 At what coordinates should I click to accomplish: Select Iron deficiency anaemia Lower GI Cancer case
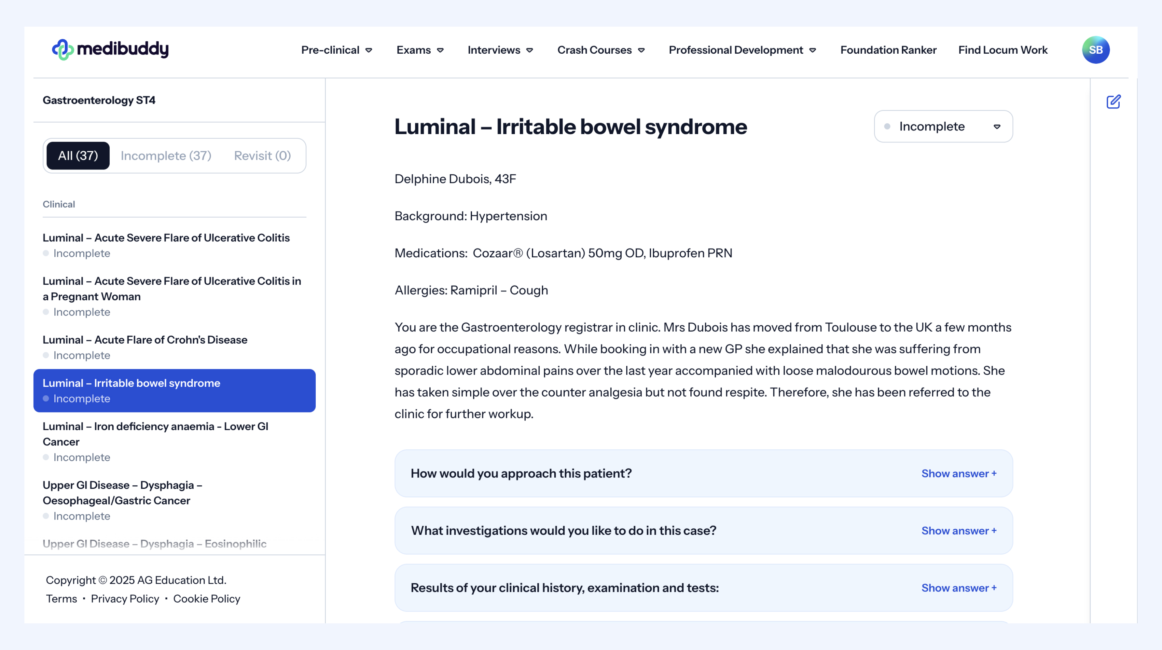pos(155,434)
